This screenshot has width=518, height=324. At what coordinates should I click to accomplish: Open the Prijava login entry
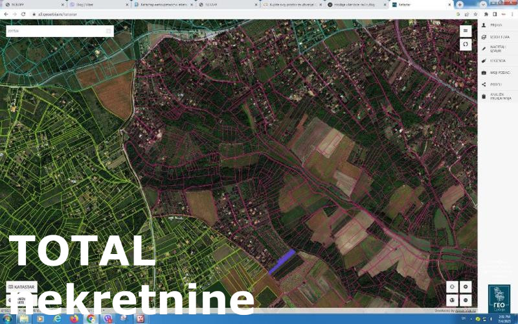497,25
